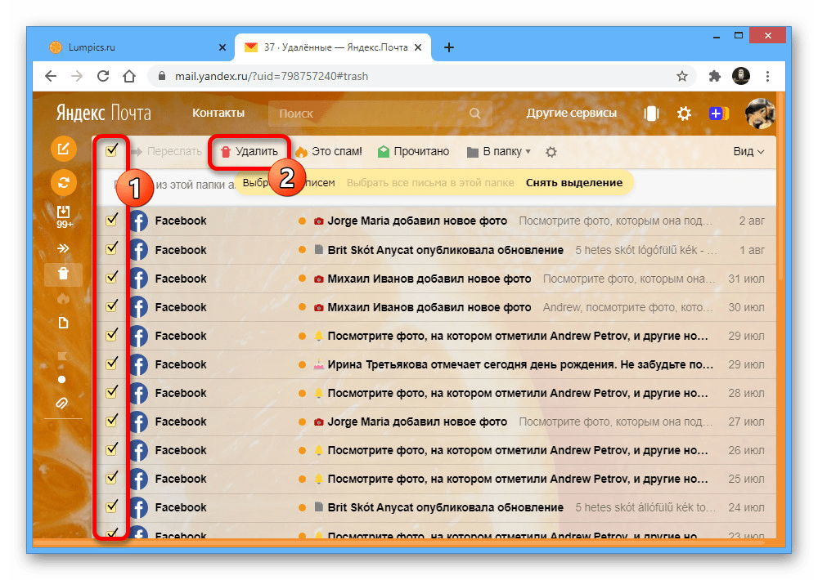
Task: Uncheck the checkbox of the birthday reminder email
Action: pyautogui.click(x=112, y=364)
